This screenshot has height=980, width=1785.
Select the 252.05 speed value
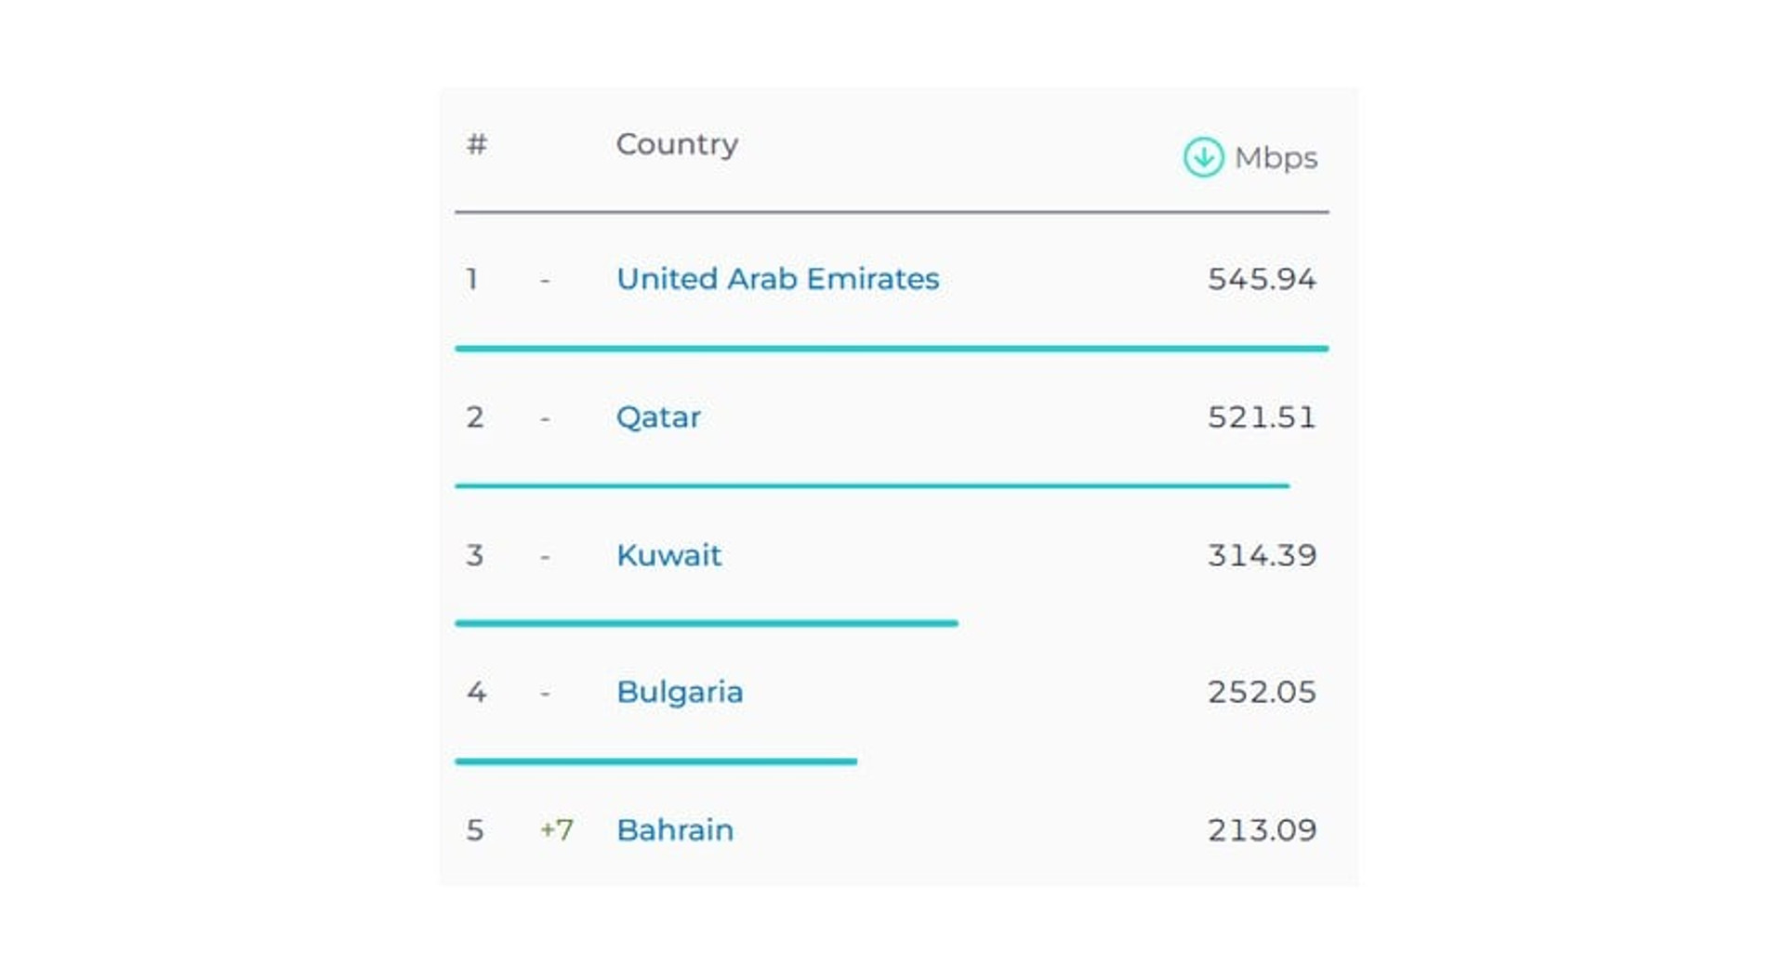pos(1262,693)
